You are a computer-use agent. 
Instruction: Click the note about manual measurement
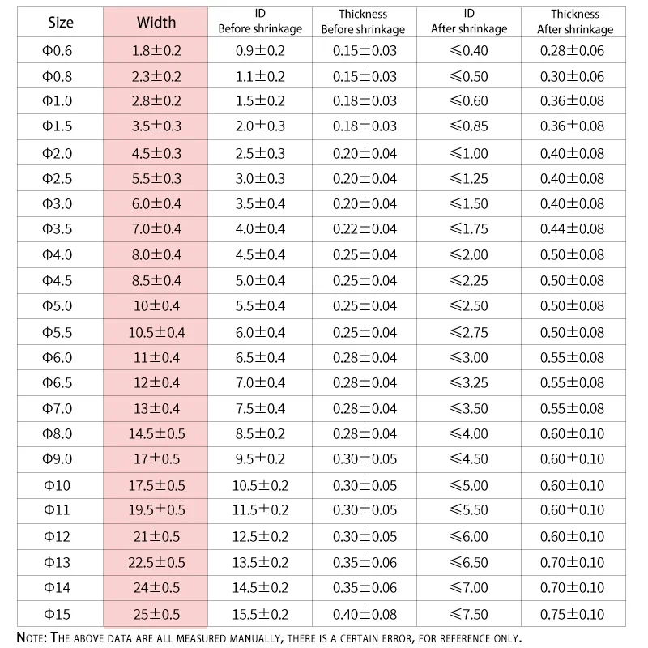[x=269, y=637]
